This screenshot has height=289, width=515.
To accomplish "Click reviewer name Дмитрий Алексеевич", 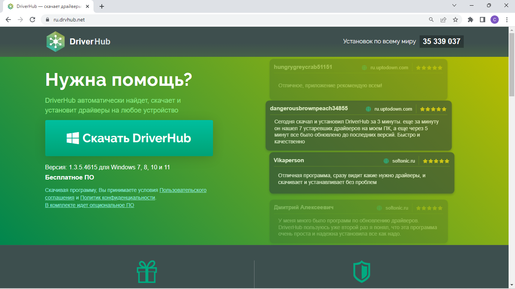I will [x=303, y=207].
